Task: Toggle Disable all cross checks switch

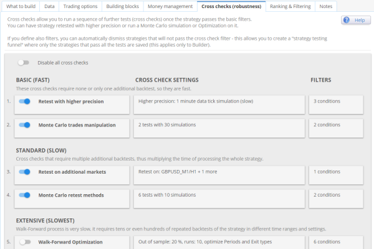Action: (x=24, y=63)
